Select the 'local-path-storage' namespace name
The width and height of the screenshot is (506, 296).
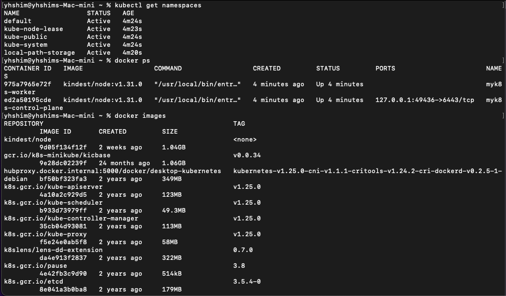(40, 52)
